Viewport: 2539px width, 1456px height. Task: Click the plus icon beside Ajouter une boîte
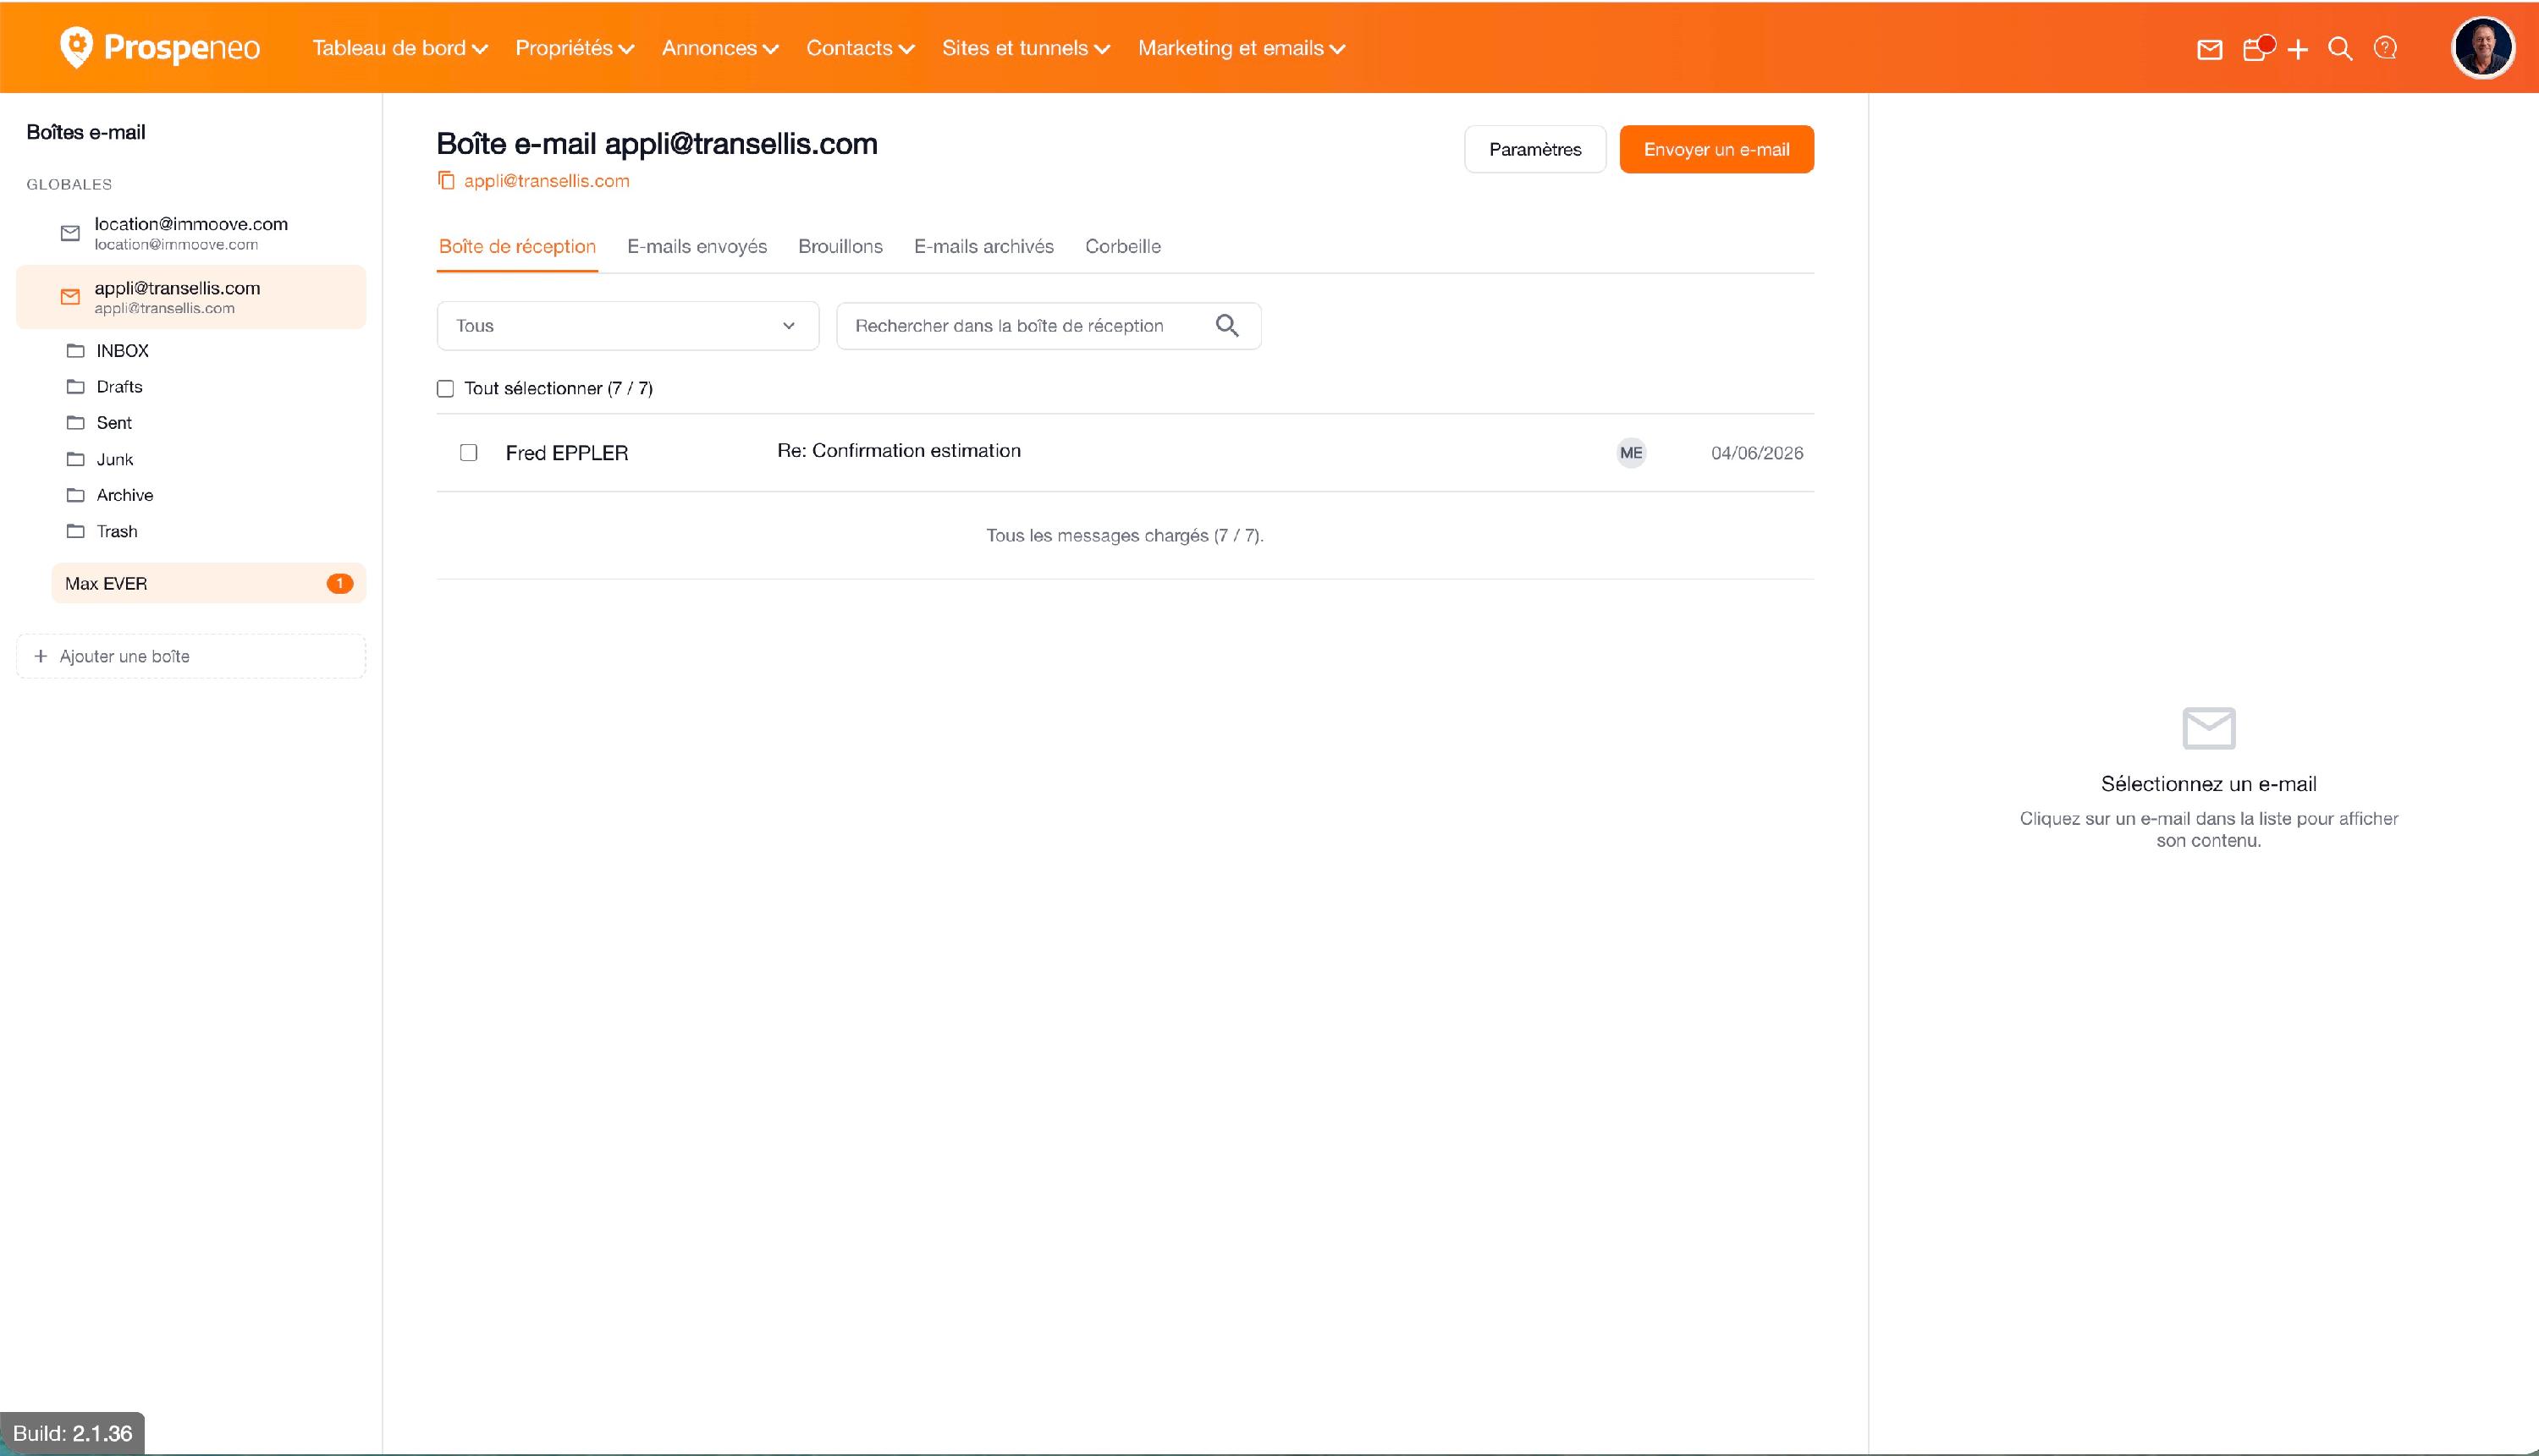[x=41, y=656]
